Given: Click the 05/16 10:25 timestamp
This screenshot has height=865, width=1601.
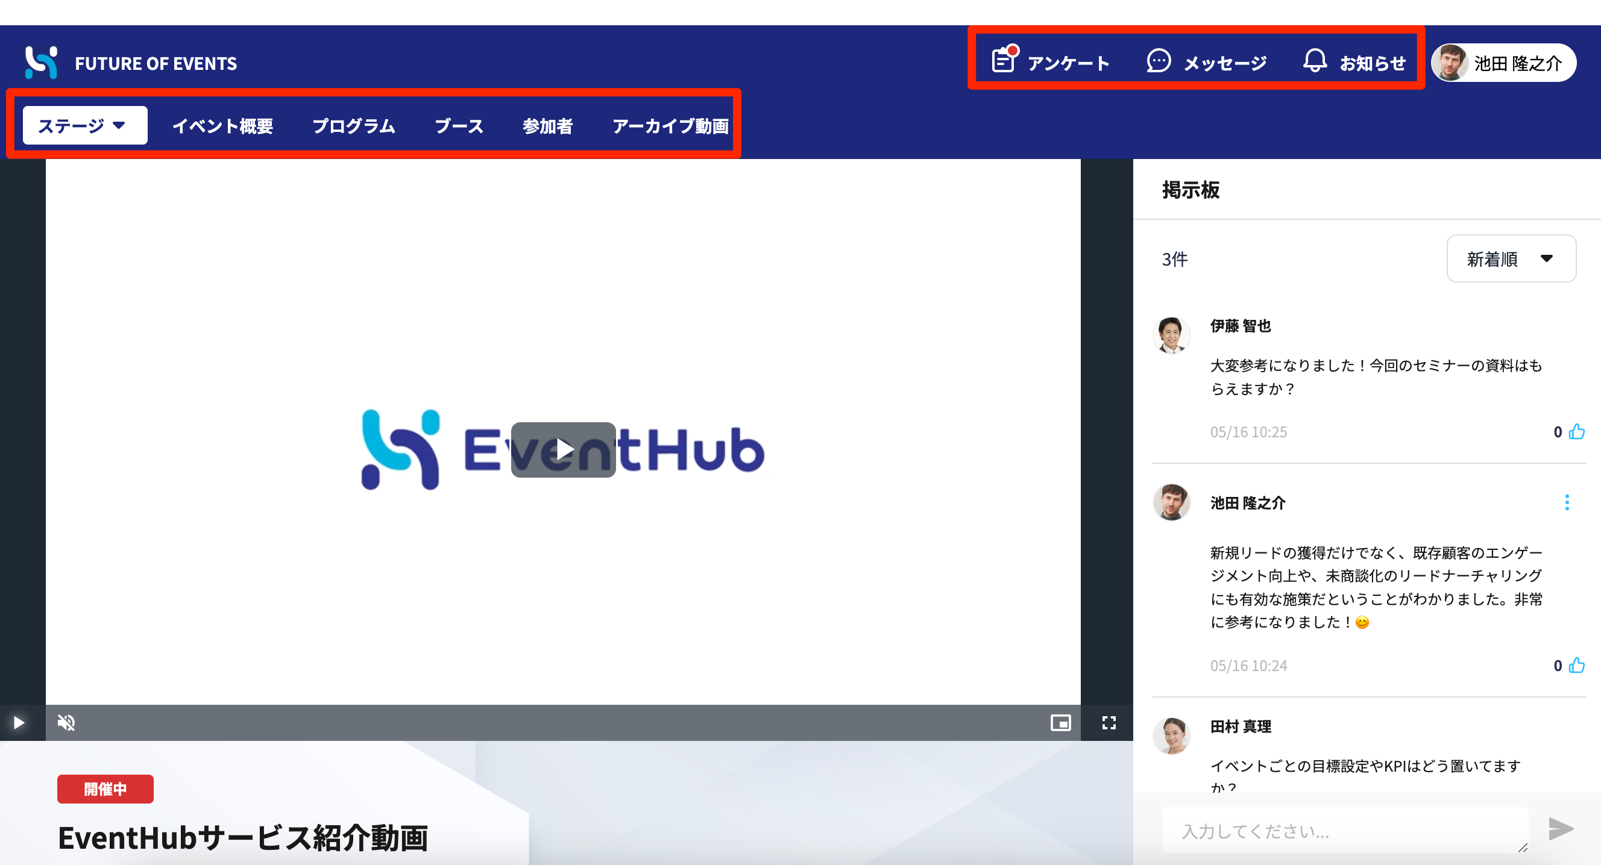Looking at the screenshot, I should (x=1248, y=432).
